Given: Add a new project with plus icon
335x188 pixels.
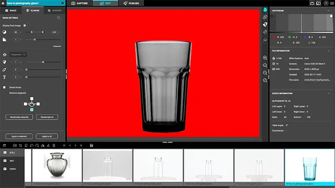Looking at the screenshot, I should [x=3, y=3].
